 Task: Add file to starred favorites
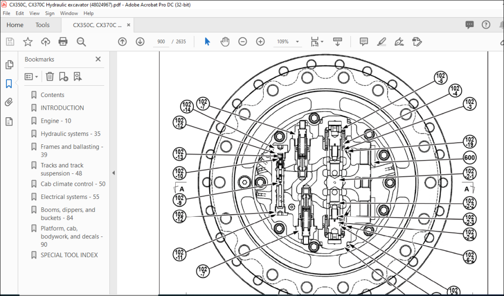[28, 41]
